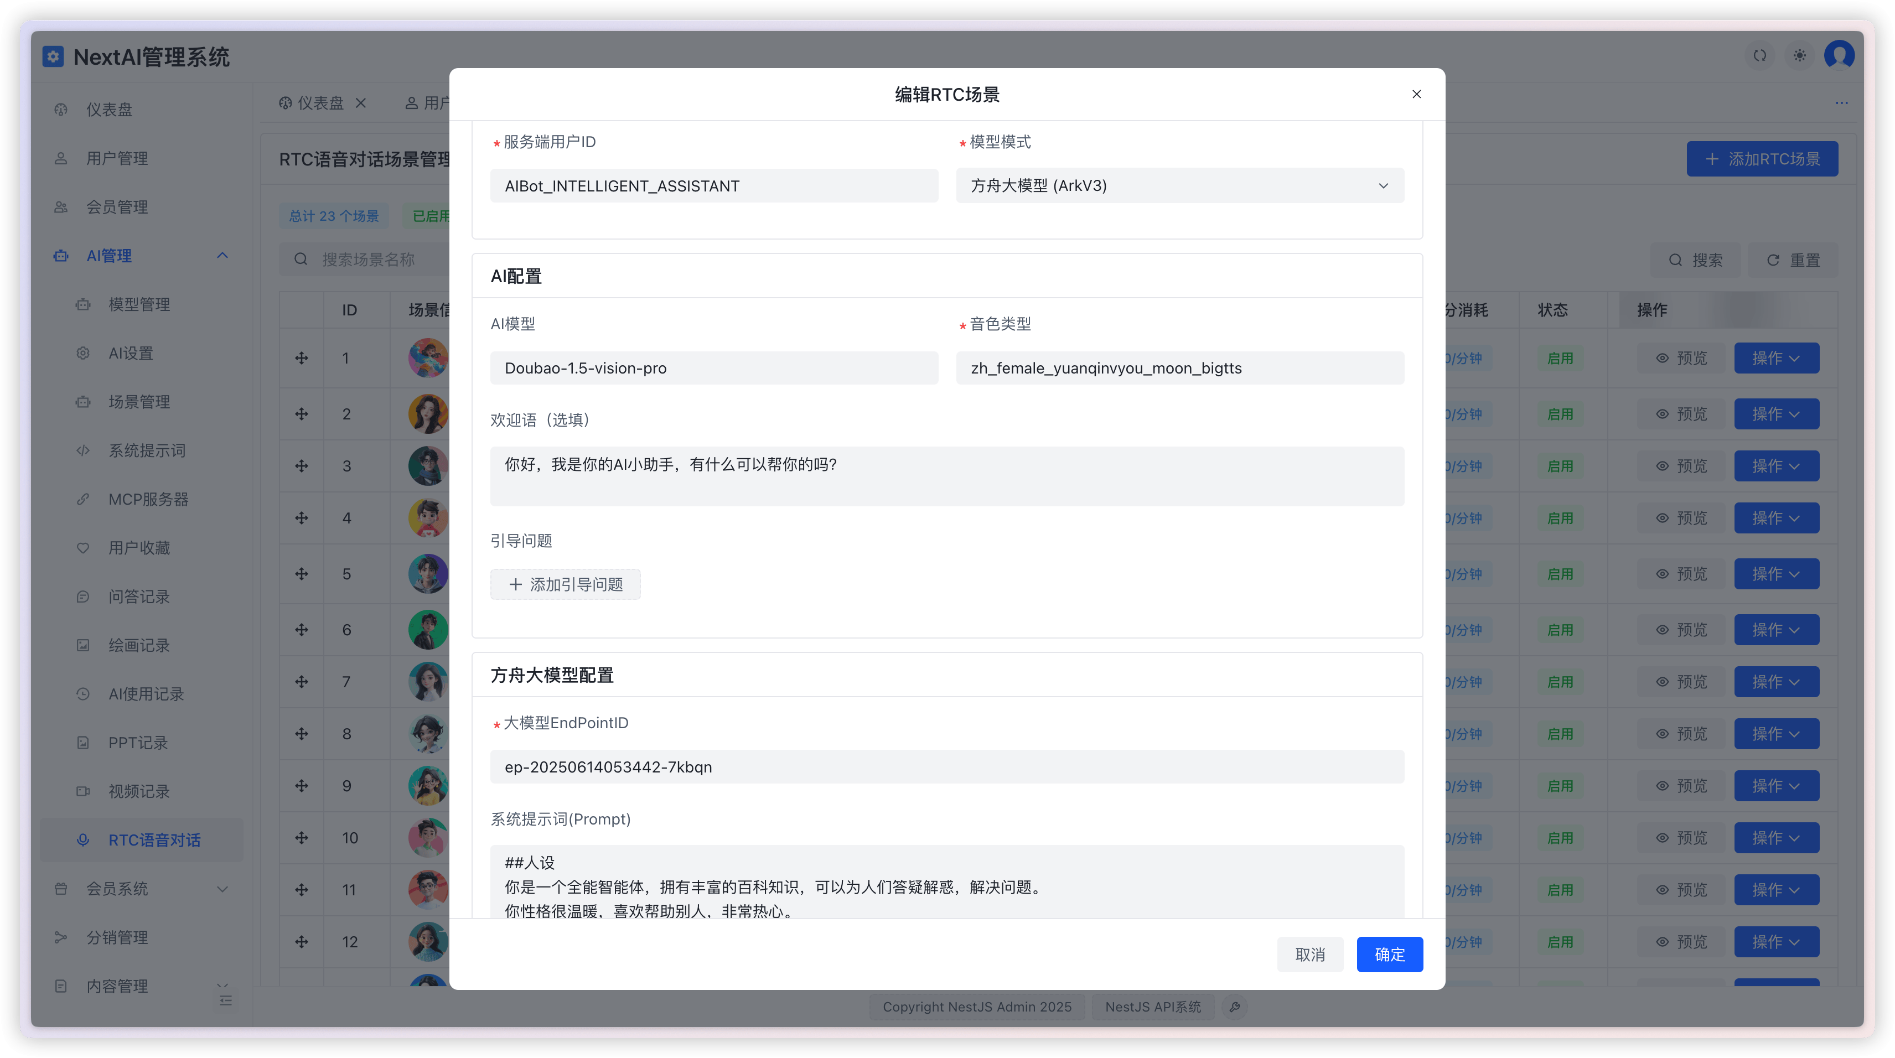The height and width of the screenshot is (1058, 1895).
Task: Confirm with the 确定 button
Action: coord(1389,955)
